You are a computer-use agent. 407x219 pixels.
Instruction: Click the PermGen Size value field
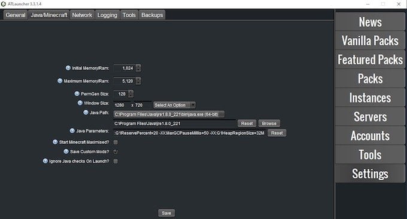coord(121,94)
